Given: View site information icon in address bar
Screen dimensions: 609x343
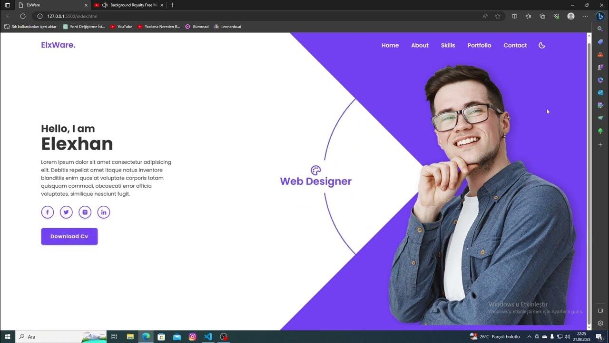Looking at the screenshot, I should [40, 16].
